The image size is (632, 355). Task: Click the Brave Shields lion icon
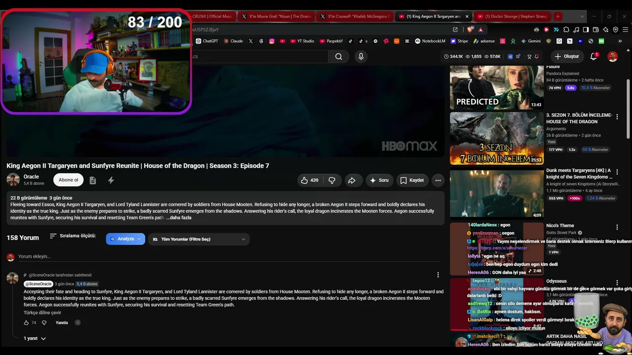(x=470, y=30)
